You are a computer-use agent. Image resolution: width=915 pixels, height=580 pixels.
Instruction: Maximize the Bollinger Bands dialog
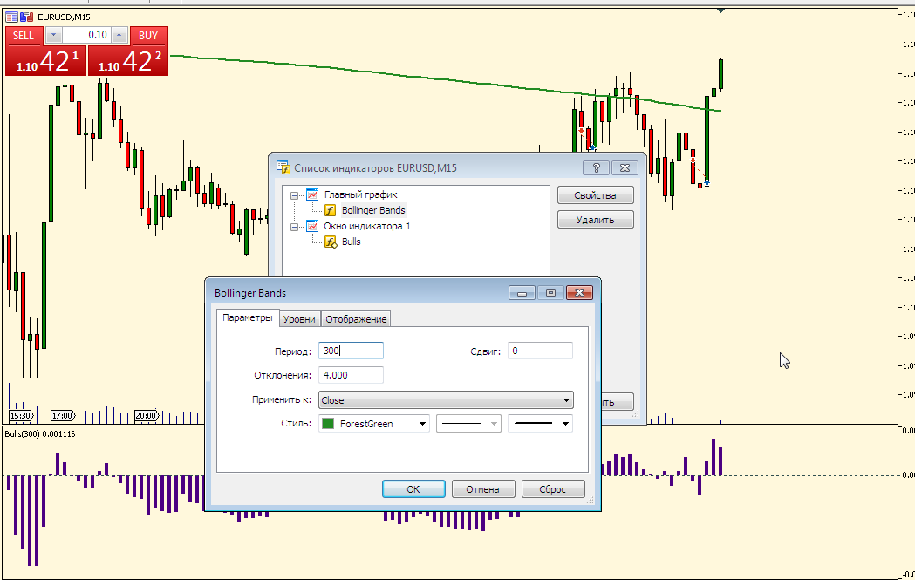(550, 293)
